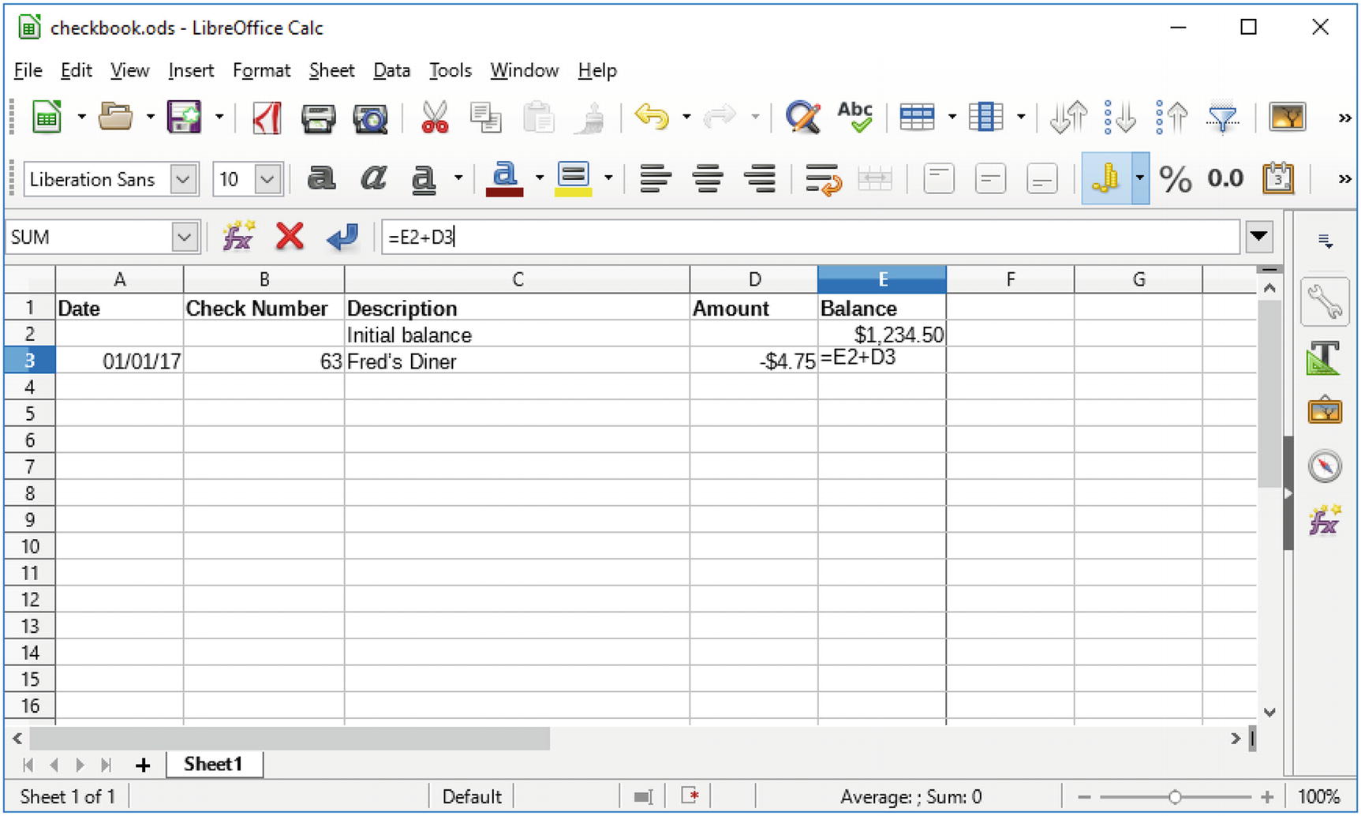Click the Paste icon
Viewport: 1361px width, 816px height.
(x=538, y=118)
